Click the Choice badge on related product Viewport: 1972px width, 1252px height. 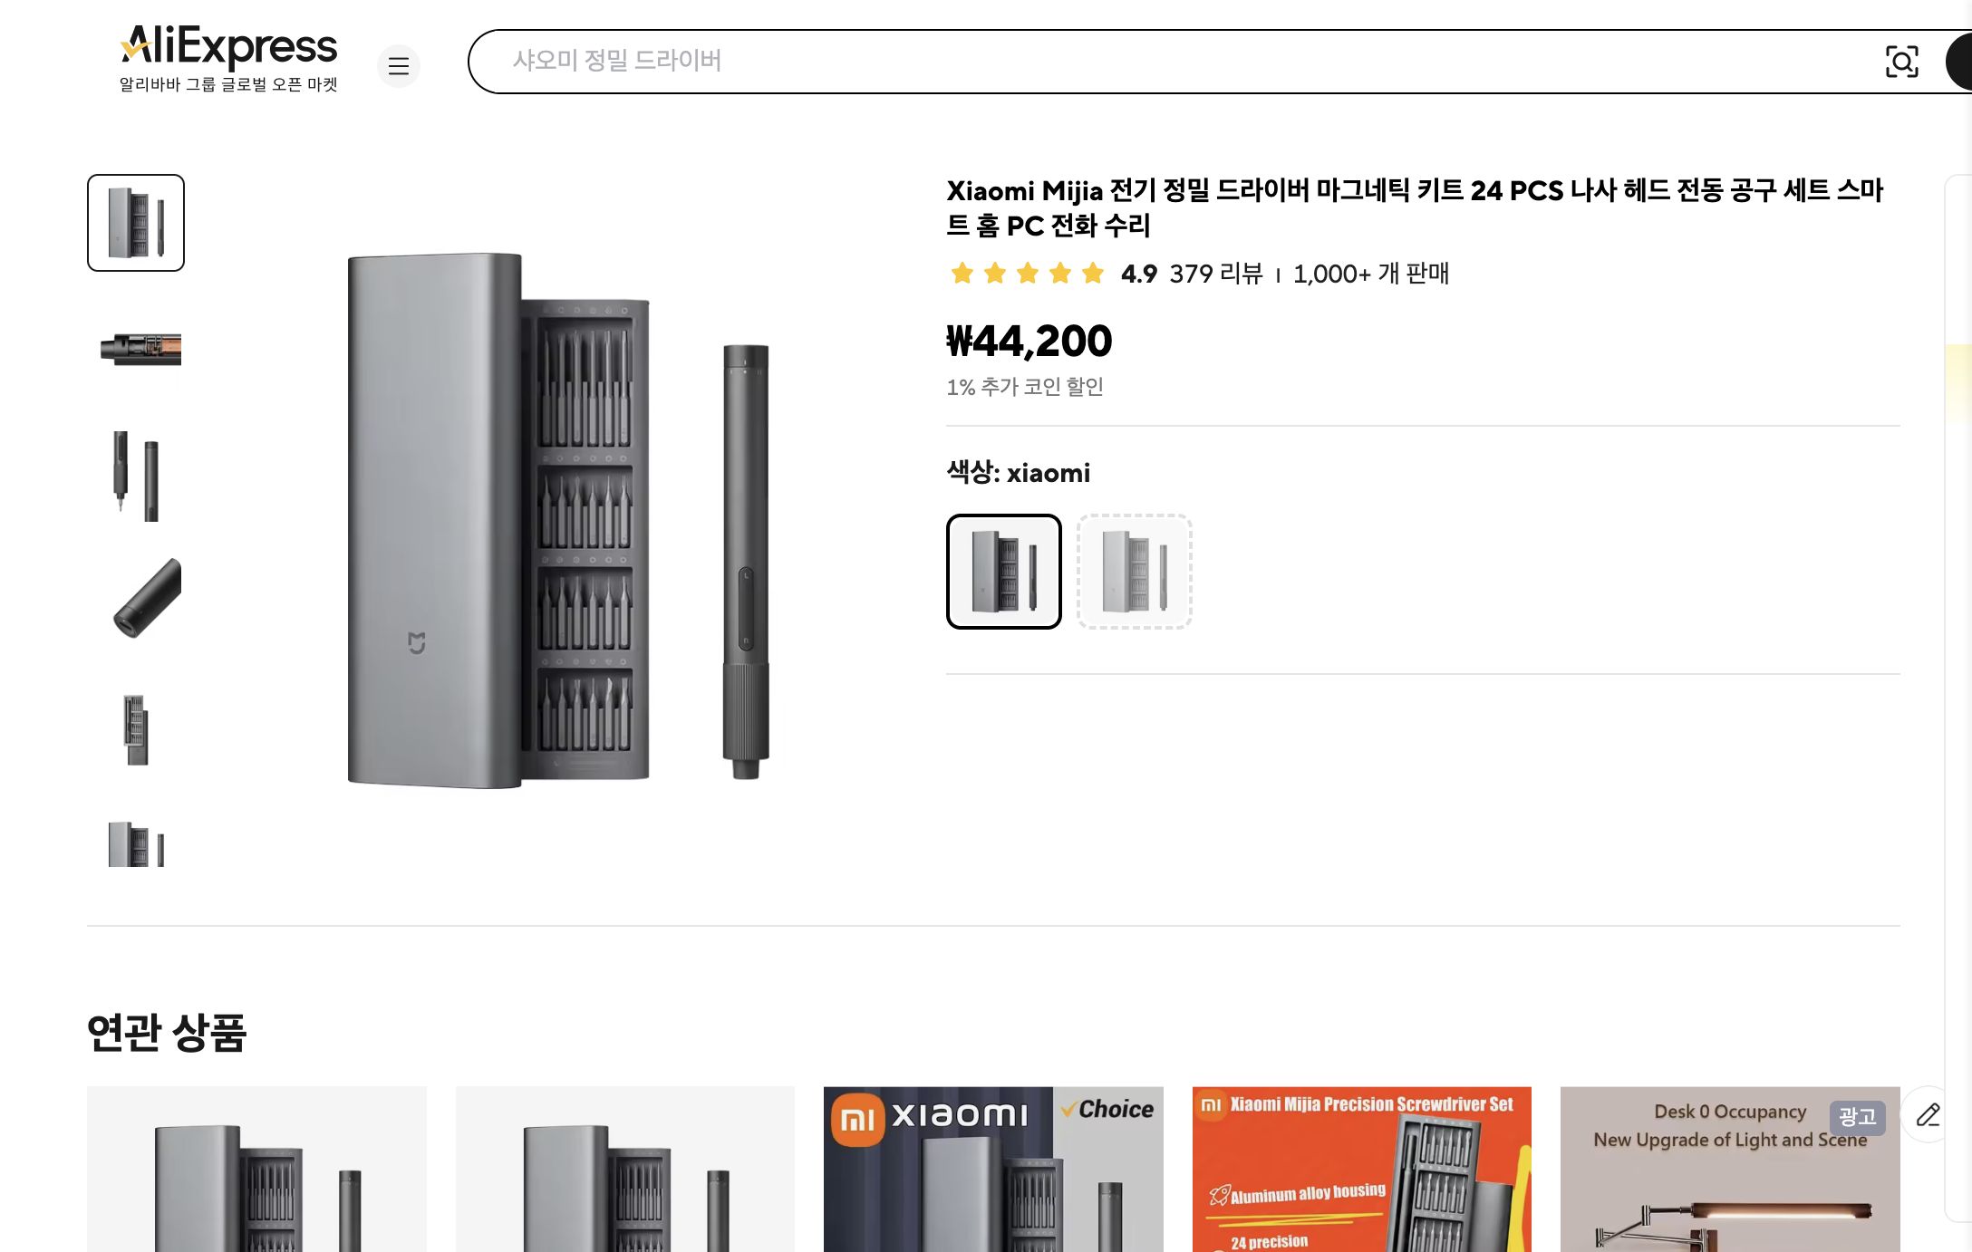(1107, 1110)
